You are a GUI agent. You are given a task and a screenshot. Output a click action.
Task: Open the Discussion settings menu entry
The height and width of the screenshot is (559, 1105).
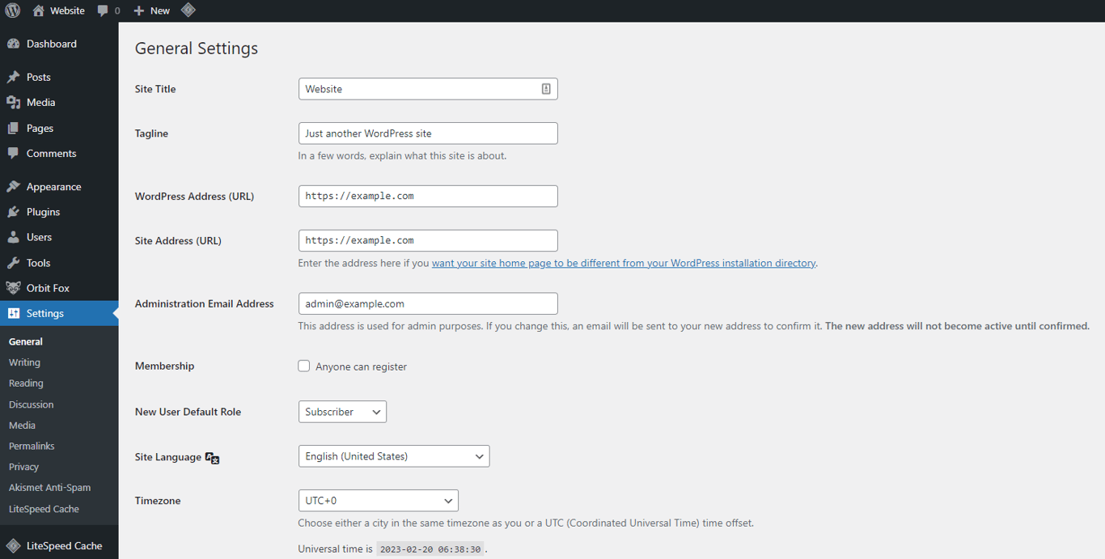(31, 404)
